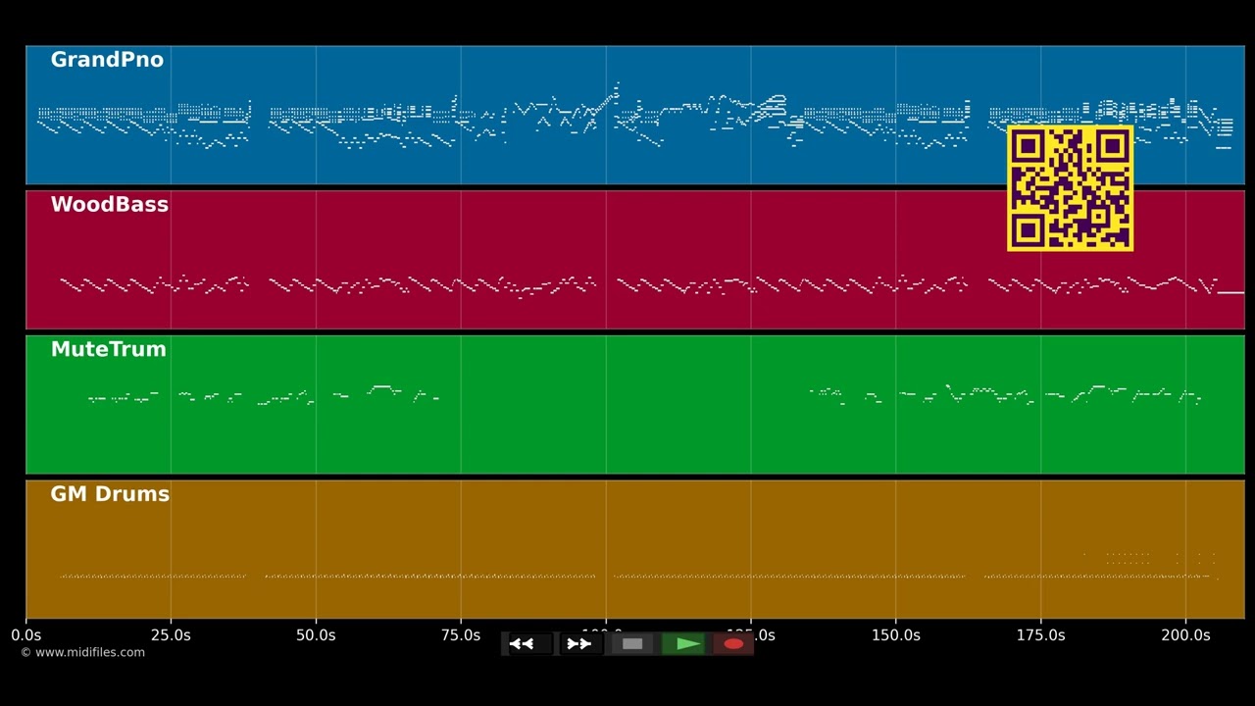Click the 0.0s time axis label
The height and width of the screenshot is (706, 1255).
(26, 635)
